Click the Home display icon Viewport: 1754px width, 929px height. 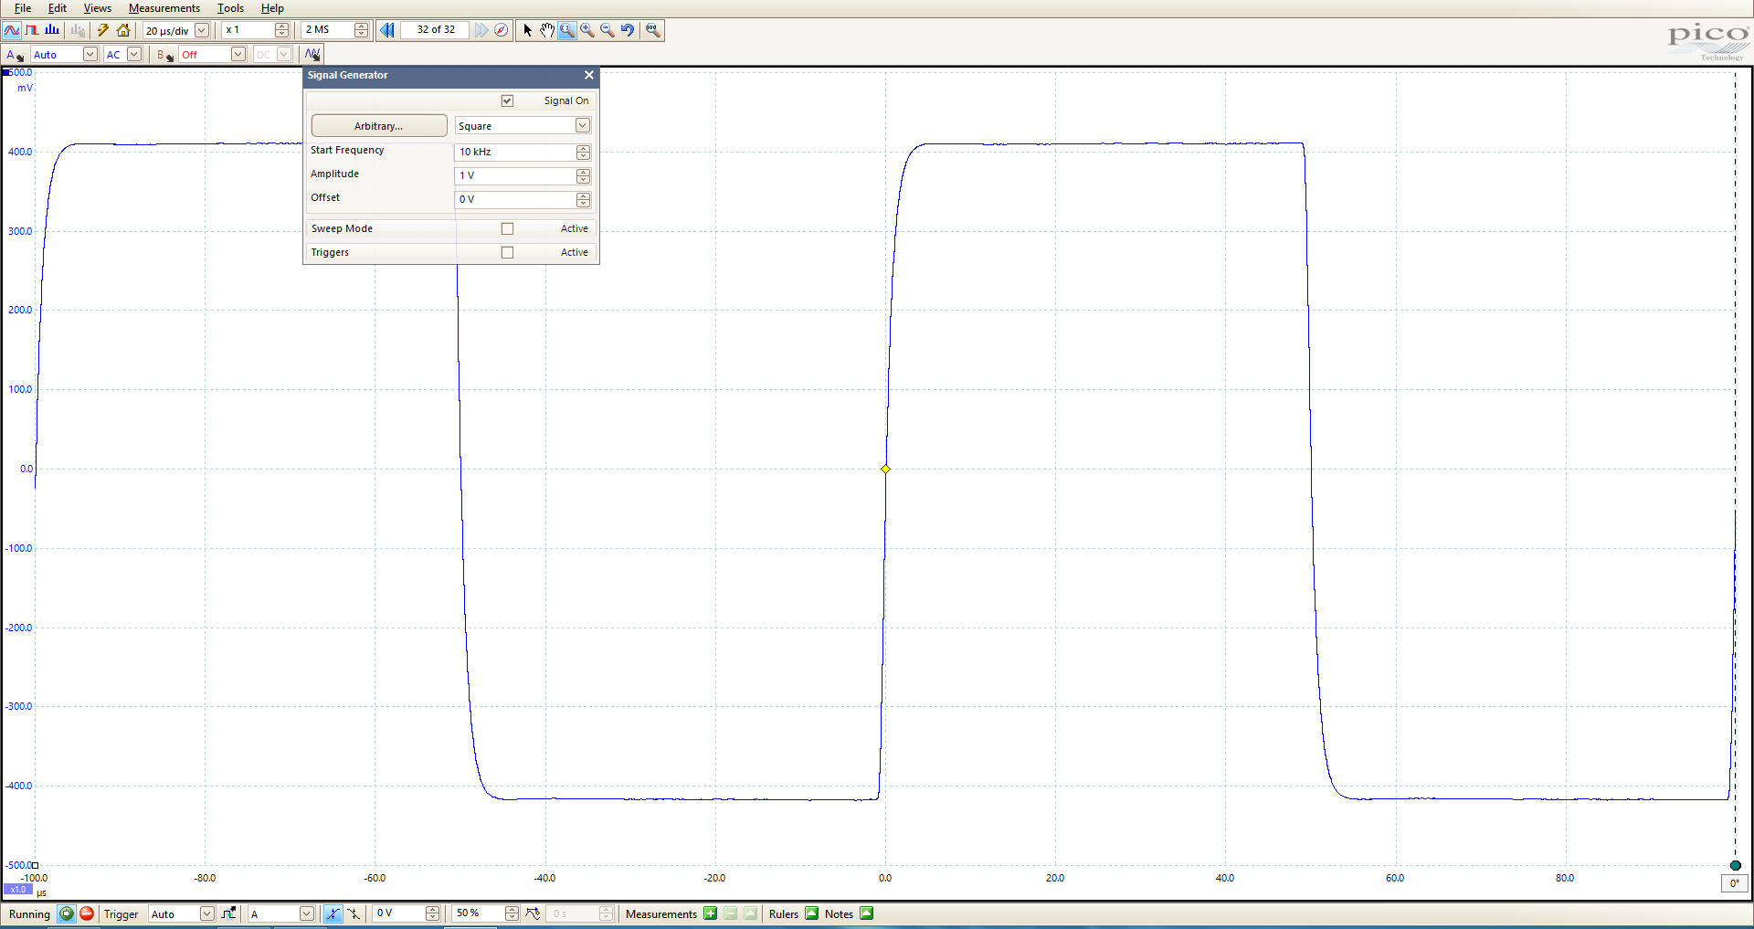(x=123, y=30)
